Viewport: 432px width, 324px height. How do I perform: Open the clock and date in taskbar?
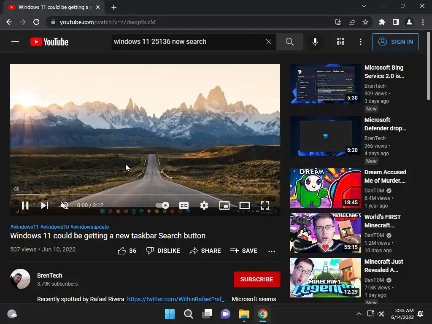point(402,314)
